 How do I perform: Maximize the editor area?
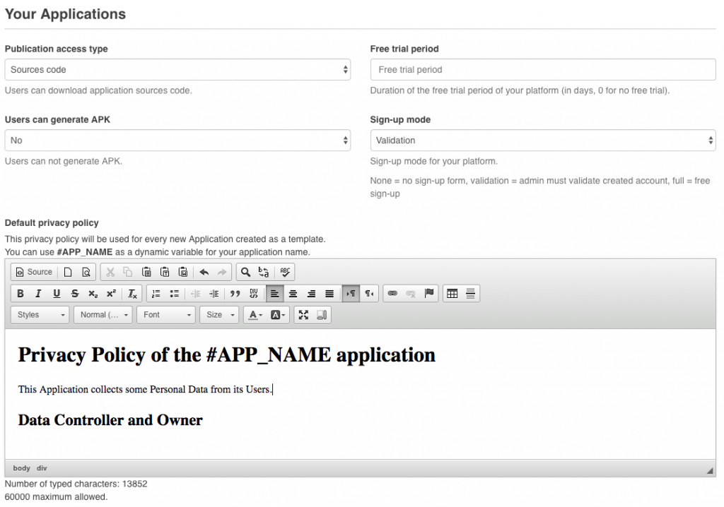(x=303, y=315)
